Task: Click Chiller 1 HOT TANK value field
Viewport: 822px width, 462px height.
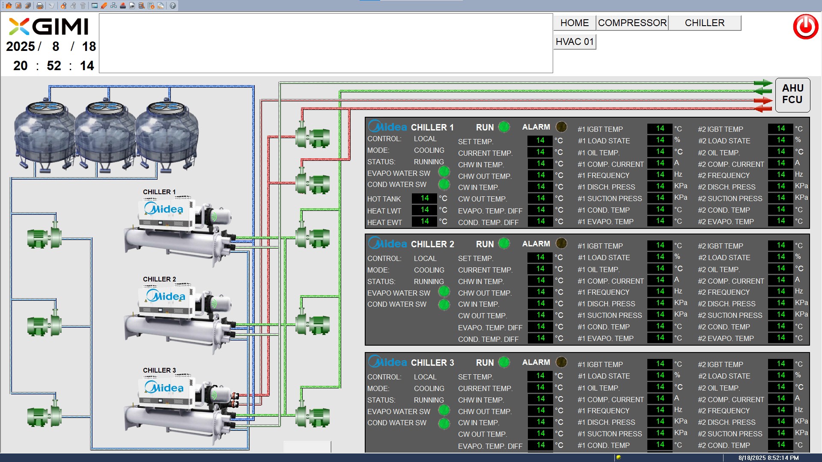Action: pos(424,198)
